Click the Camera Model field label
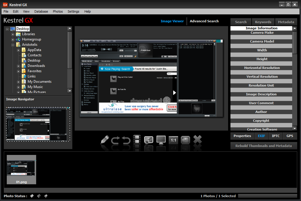Screen dimensions: 301x201 pos(262,41)
